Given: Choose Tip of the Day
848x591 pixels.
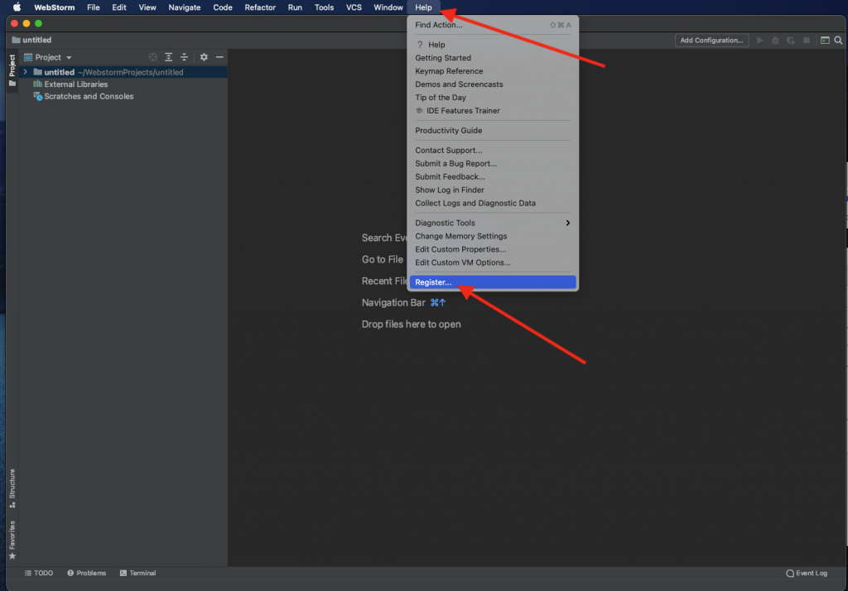Looking at the screenshot, I should tap(493, 98).
